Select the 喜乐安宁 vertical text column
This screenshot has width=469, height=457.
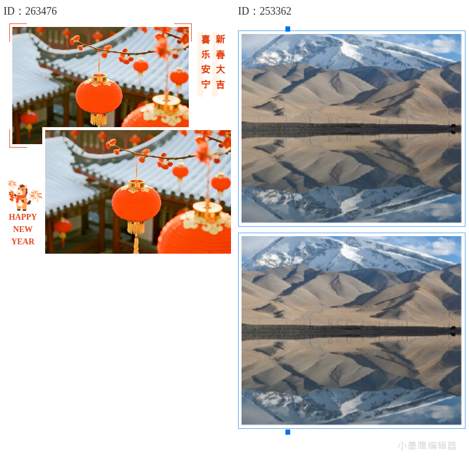206,62
